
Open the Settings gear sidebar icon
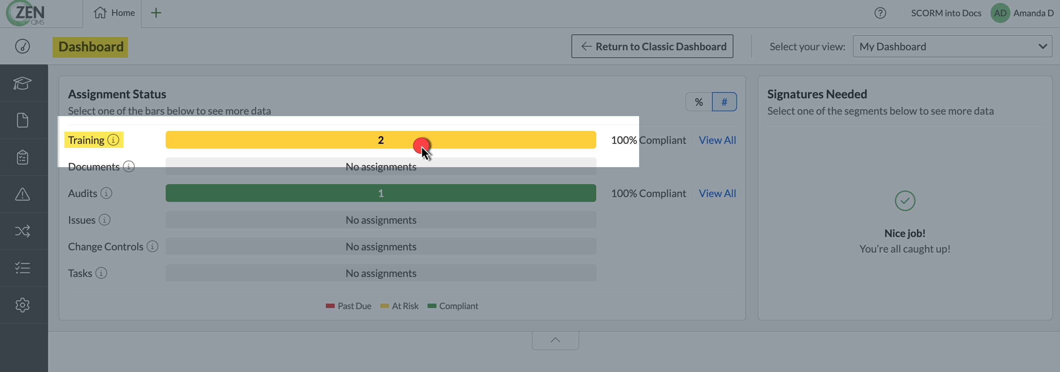[23, 305]
